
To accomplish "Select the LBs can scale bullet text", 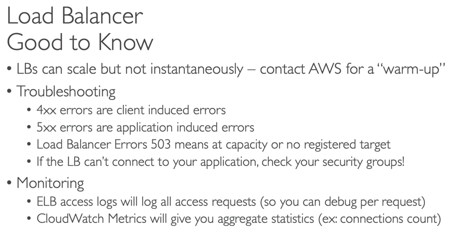I will [231, 69].
